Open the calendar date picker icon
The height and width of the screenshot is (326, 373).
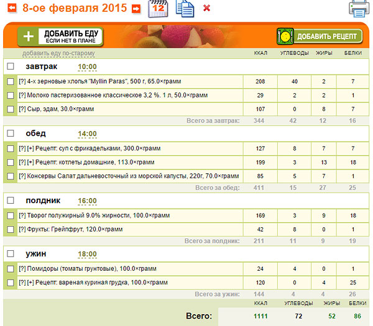click(158, 9)
